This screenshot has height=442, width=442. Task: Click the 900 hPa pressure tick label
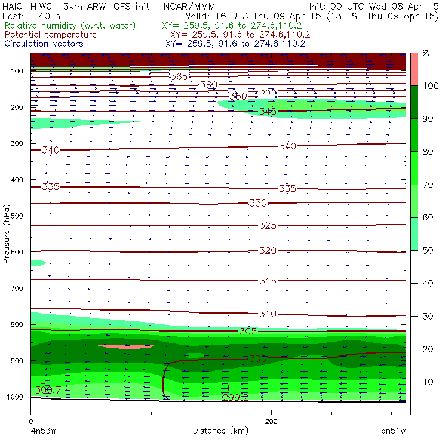click(17, 361)
